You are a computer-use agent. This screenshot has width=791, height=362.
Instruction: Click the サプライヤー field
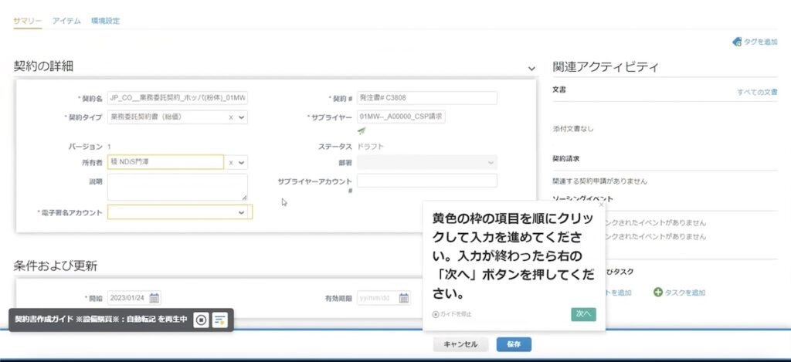click(401, 117)
